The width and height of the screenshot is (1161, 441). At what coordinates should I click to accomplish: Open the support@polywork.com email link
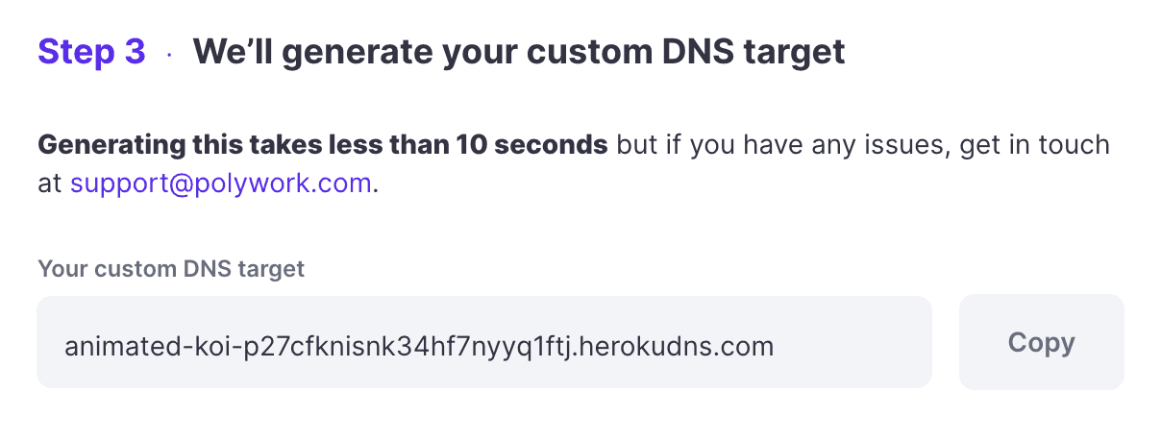click(220, 183)
